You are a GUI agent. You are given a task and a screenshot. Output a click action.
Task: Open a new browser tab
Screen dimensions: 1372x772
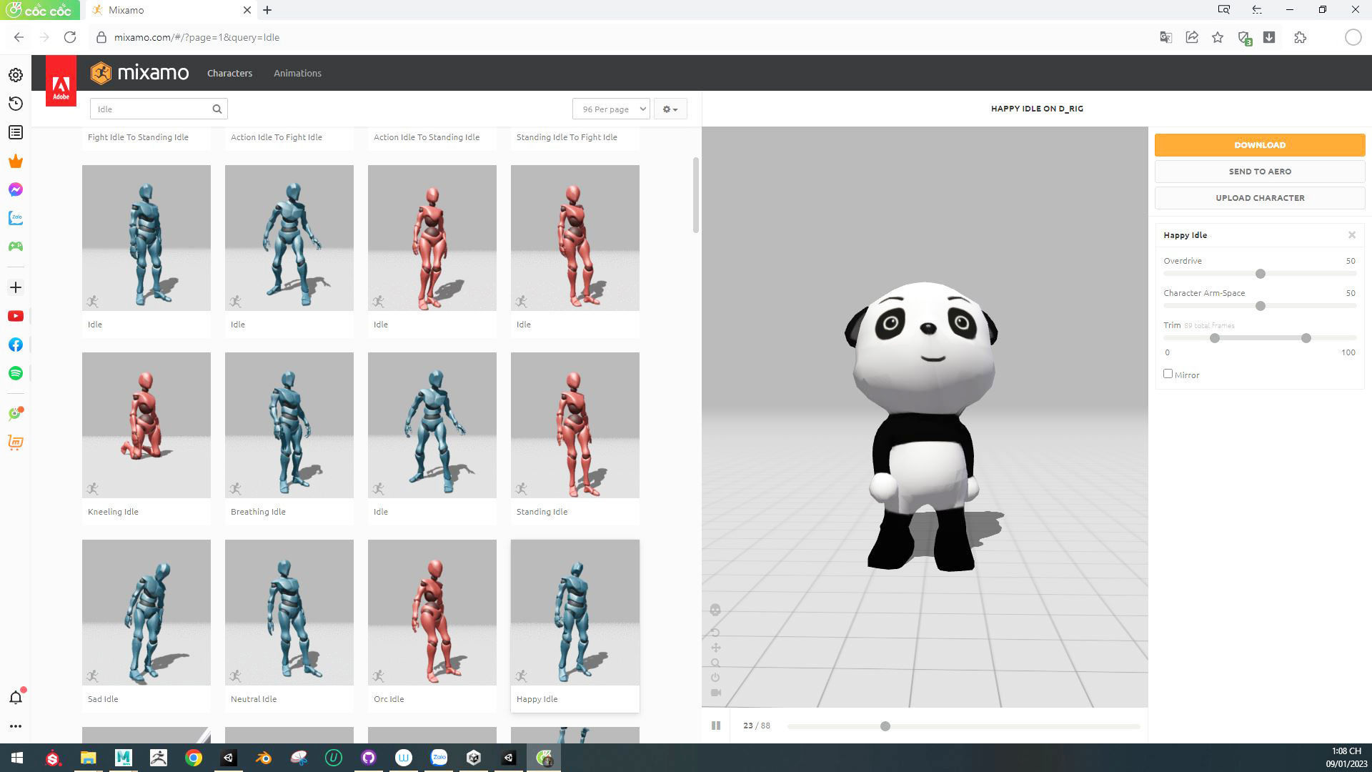[x=267, y=10]
